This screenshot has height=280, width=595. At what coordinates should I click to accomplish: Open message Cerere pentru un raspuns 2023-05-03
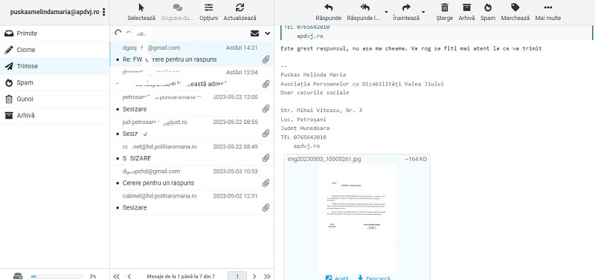click(192, 178)
